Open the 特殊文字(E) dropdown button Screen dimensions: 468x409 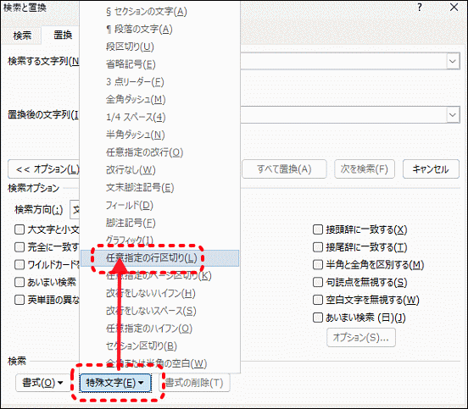pos(115,383)
